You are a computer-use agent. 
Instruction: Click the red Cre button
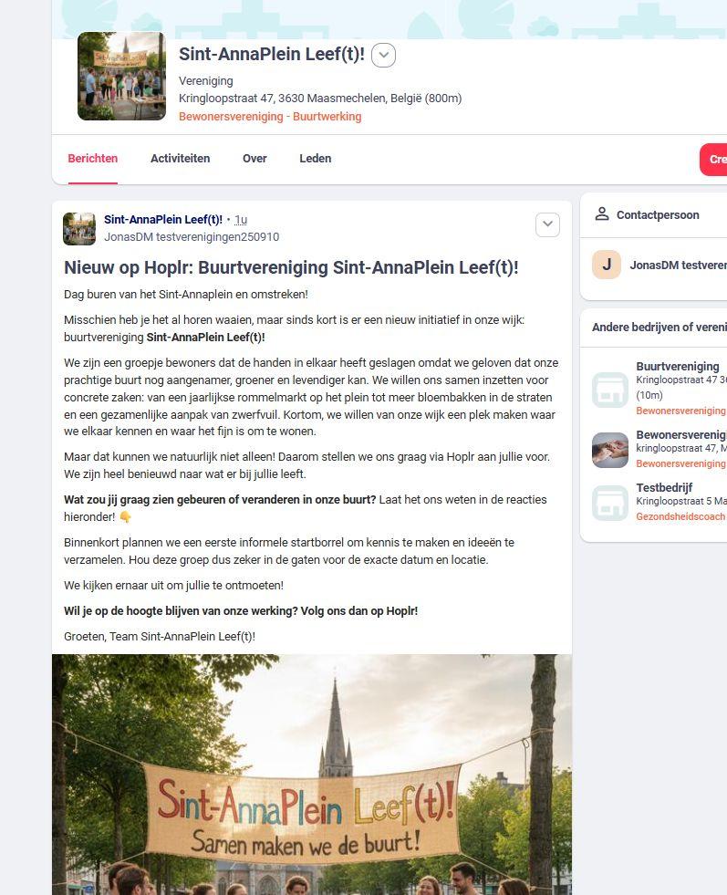[713, 160]
